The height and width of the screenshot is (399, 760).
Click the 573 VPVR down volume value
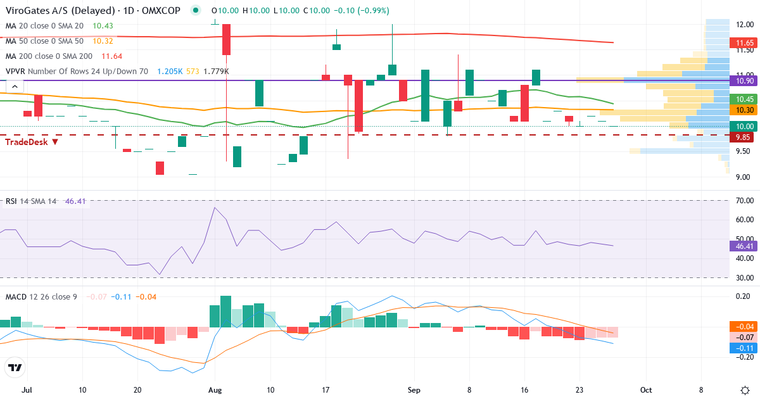coord(193,72)
